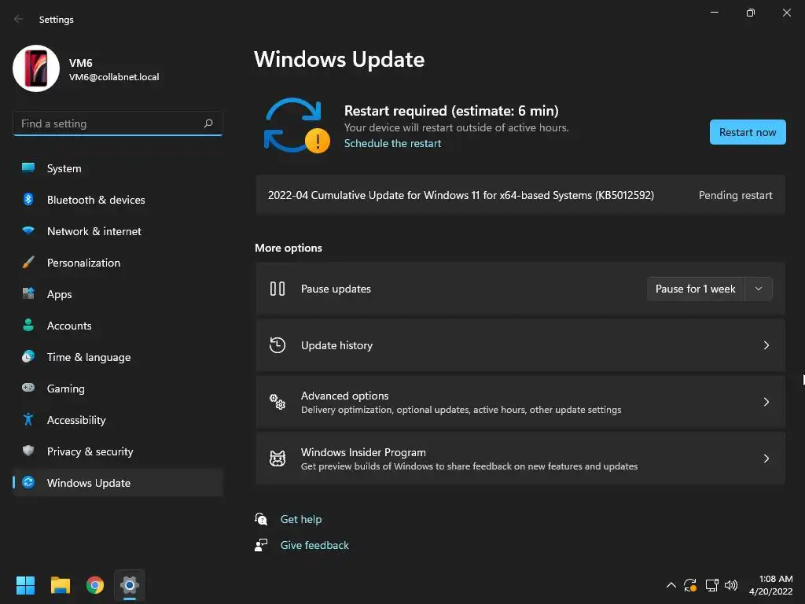
Task: Click the network tray icon
Action: click(x=711, y=585)
